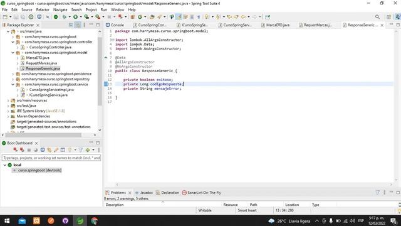The image size is (401, 226).
Task: Collapse the springboot.controller package
Action: [x=13, y=42]
